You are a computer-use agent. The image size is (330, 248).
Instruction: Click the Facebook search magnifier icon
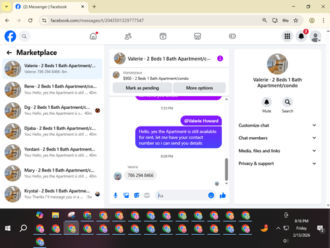[24, 36]
